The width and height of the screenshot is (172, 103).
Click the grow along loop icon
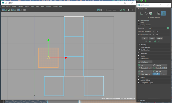click(x=159, y=42)
